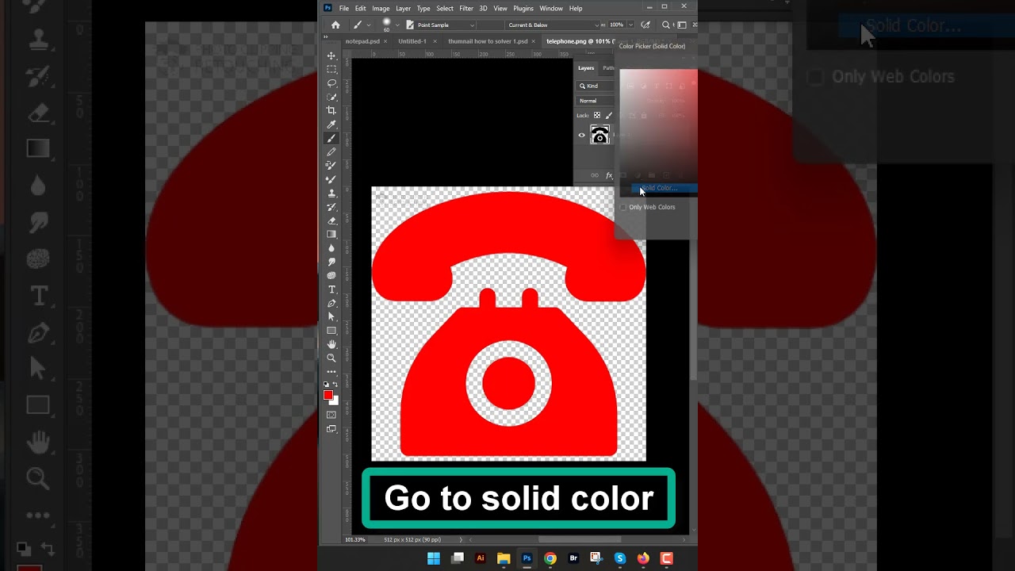Open the Normal blend mode dropdown
This screenshot has height=571, width=1015.
[x=596, y=101]
